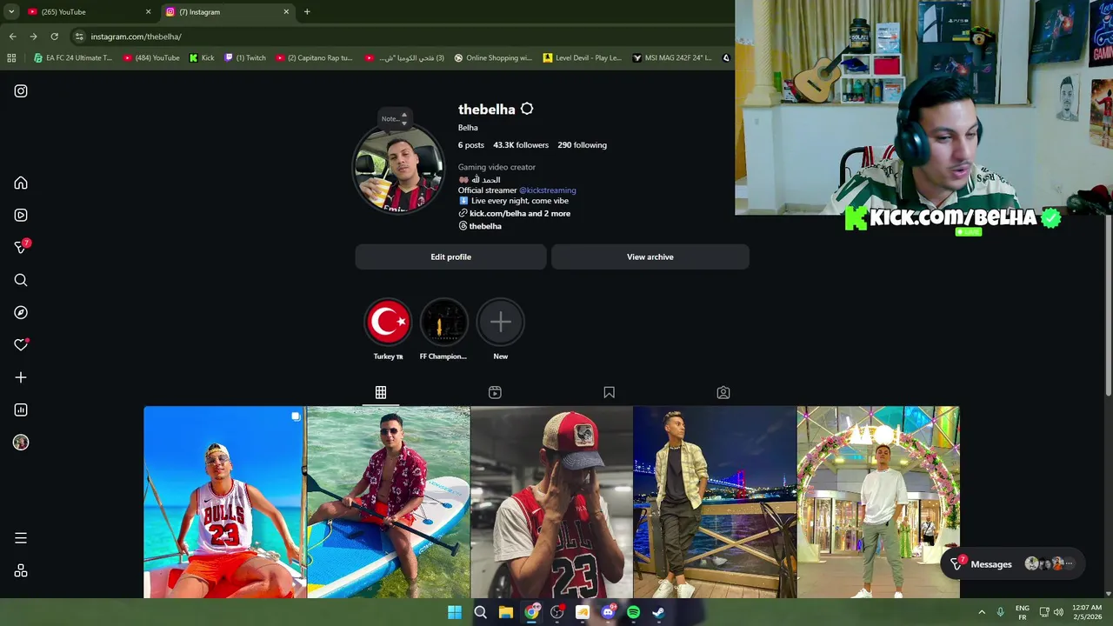Open the volume control in system tray

point(1058,612)
